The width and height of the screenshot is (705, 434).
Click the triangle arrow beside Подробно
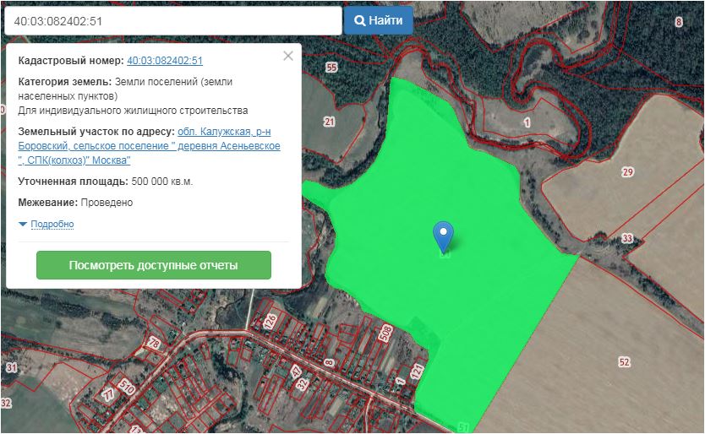(23, 224)
